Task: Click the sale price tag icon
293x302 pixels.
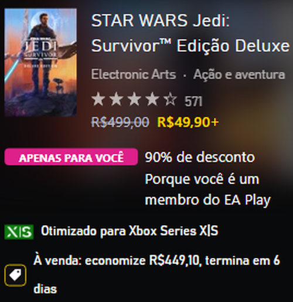Action: pyautogui.click(x=15, y=275)
